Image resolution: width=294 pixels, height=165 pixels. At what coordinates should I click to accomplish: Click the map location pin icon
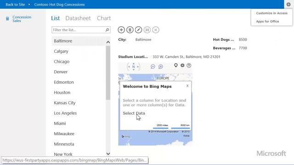pos(175,65)
